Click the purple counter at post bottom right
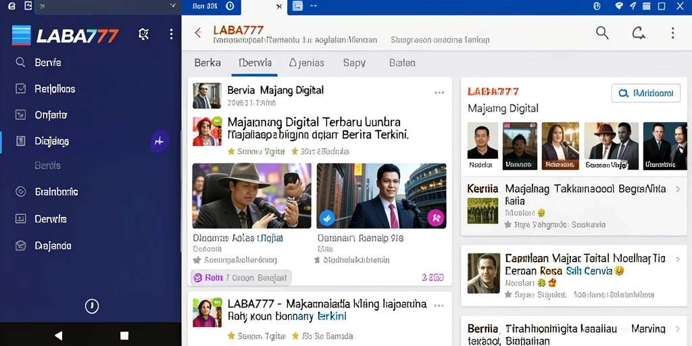Screen dimensions: 692x346 432,278
